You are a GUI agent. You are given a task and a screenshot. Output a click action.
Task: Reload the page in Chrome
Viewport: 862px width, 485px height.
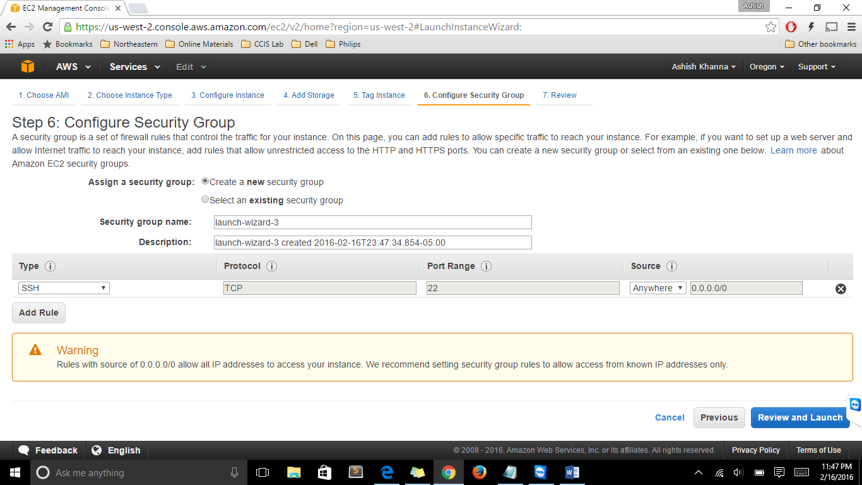pyautogui.click(x=47, y=27)
